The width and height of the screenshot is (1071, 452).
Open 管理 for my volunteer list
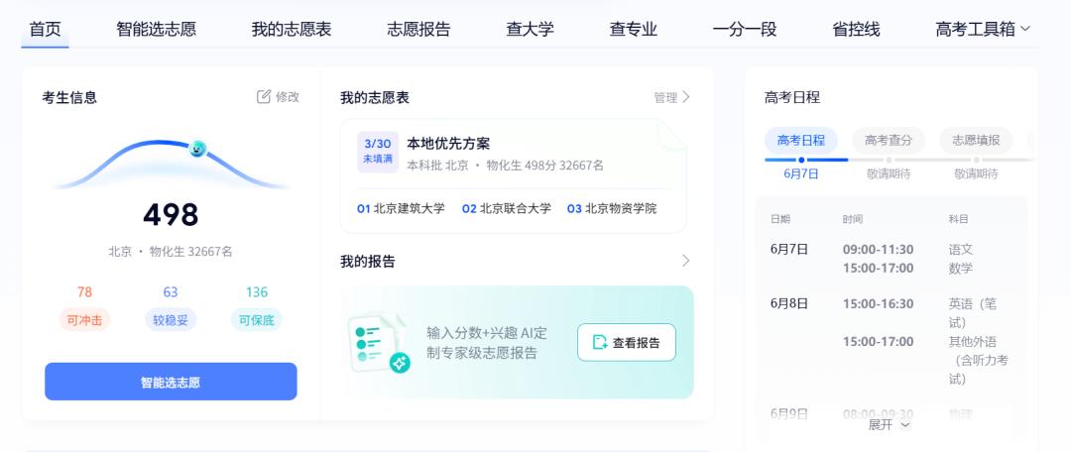[671, 97]
